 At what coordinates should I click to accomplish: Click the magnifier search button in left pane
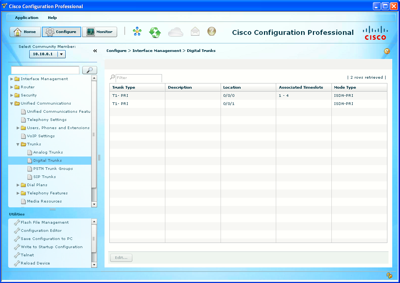point(90,70)
